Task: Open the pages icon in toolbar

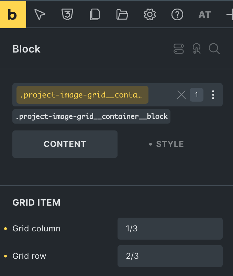Action: coord(95,14)
